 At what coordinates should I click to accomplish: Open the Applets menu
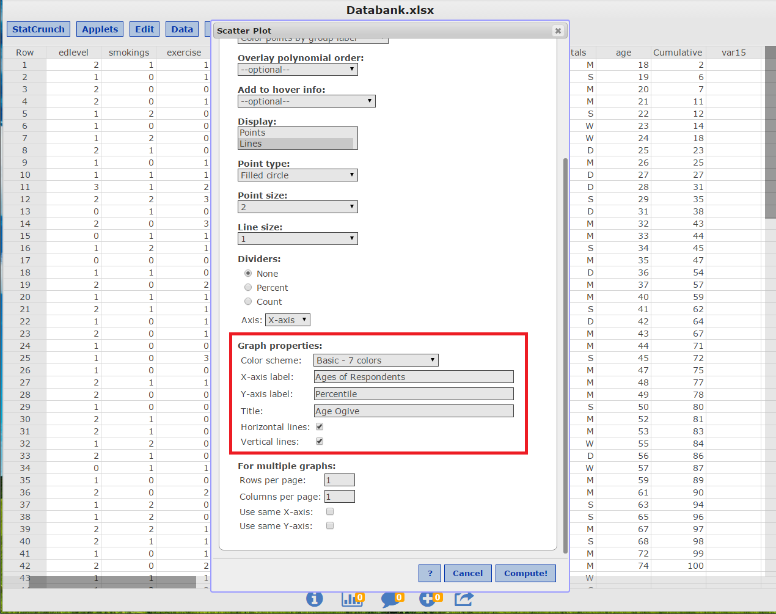click(x=100, y=29)
